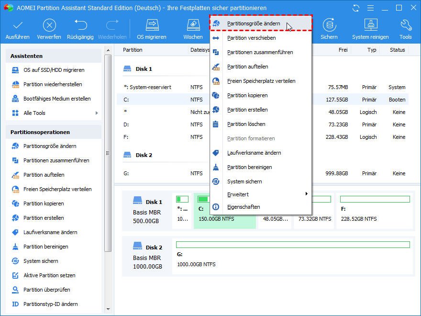Sort by the Partition column header

133,50
